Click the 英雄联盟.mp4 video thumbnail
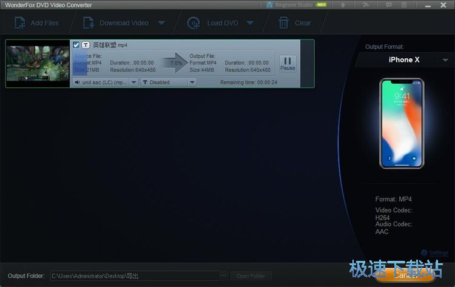The image size is (455, 287). [38, 64]
